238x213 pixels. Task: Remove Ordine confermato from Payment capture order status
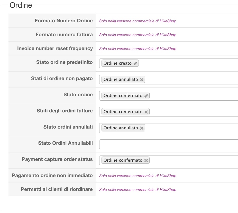coord(146,160)
